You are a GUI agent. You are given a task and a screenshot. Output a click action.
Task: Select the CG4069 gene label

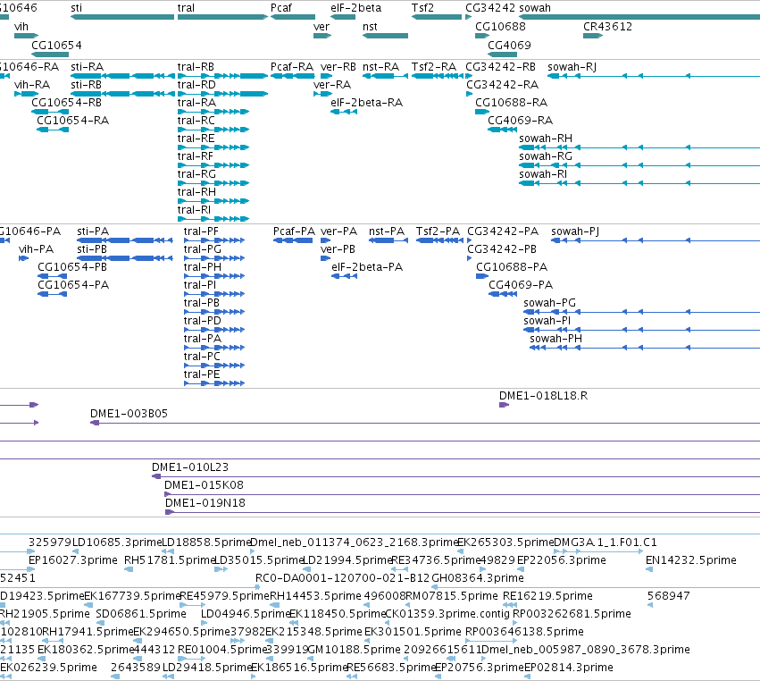tap(509, 45)
